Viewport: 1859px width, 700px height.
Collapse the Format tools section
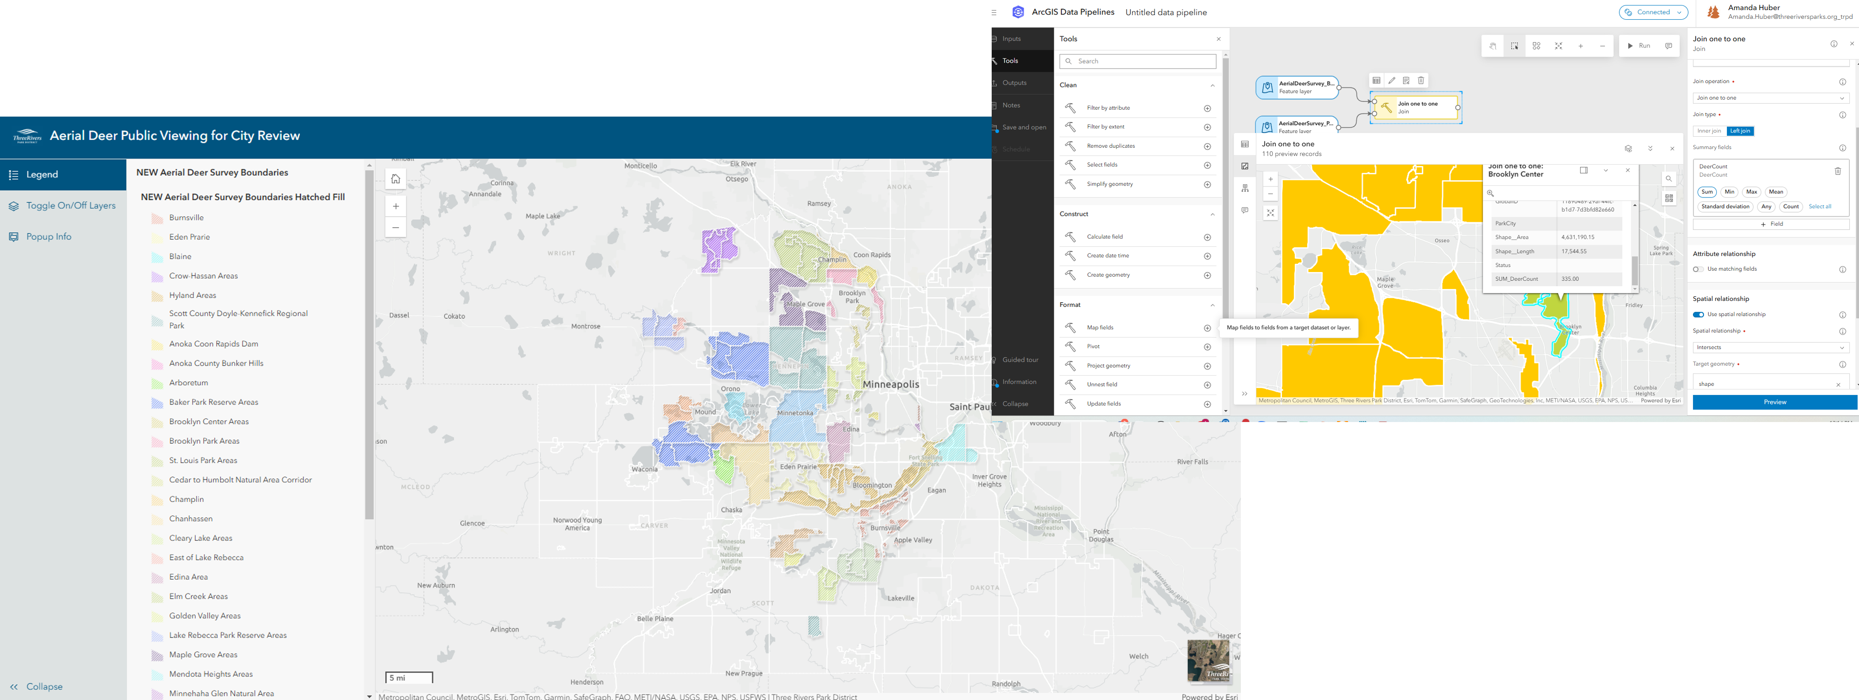click(x=1213, y=305)
